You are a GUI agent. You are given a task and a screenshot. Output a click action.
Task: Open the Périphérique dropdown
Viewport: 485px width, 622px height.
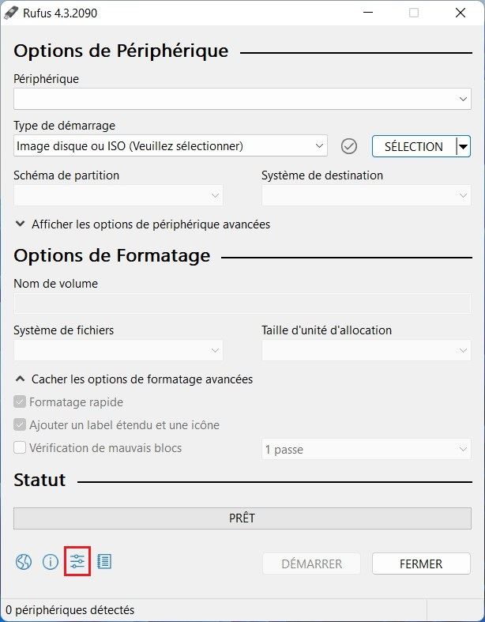point(242,100)
